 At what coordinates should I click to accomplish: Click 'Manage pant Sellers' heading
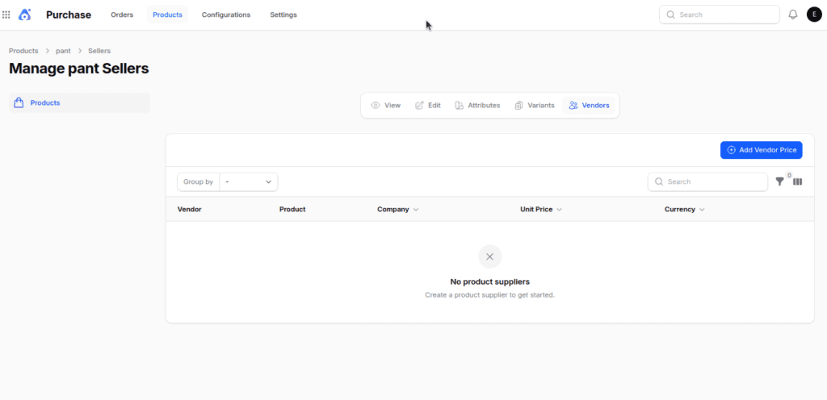79,69
